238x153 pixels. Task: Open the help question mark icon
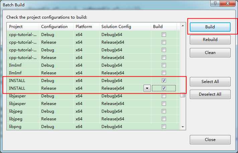click(x=215, y=3)
